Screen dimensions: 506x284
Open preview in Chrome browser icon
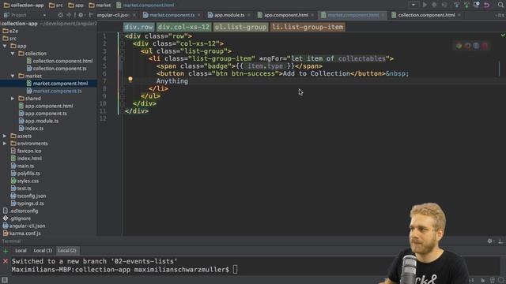tap(459, 46)
